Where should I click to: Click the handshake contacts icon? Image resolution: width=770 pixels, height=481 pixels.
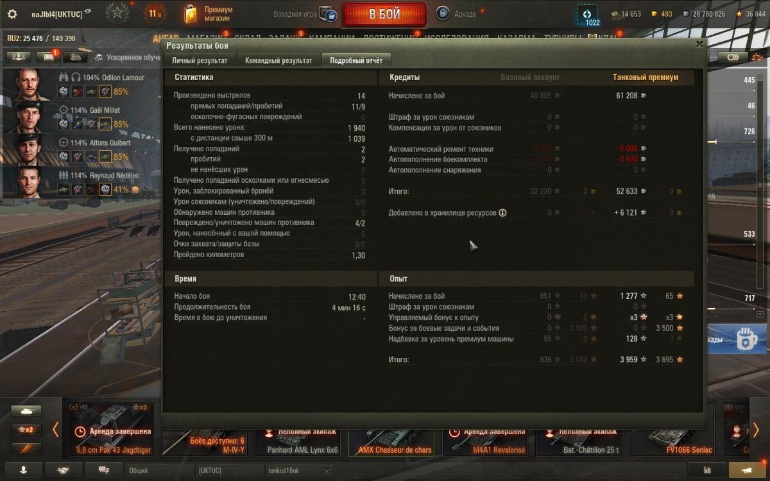tap(64, 470)
